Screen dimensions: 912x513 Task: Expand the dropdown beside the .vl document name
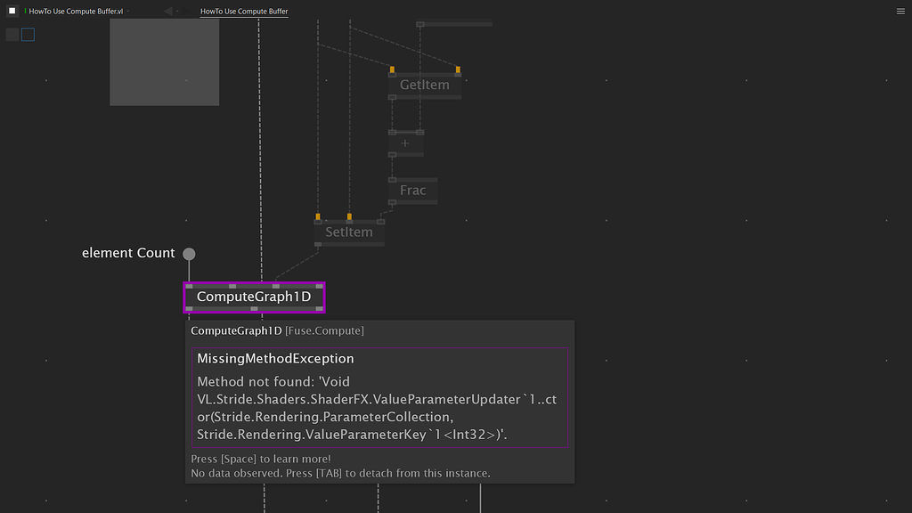tap(128, 11)
